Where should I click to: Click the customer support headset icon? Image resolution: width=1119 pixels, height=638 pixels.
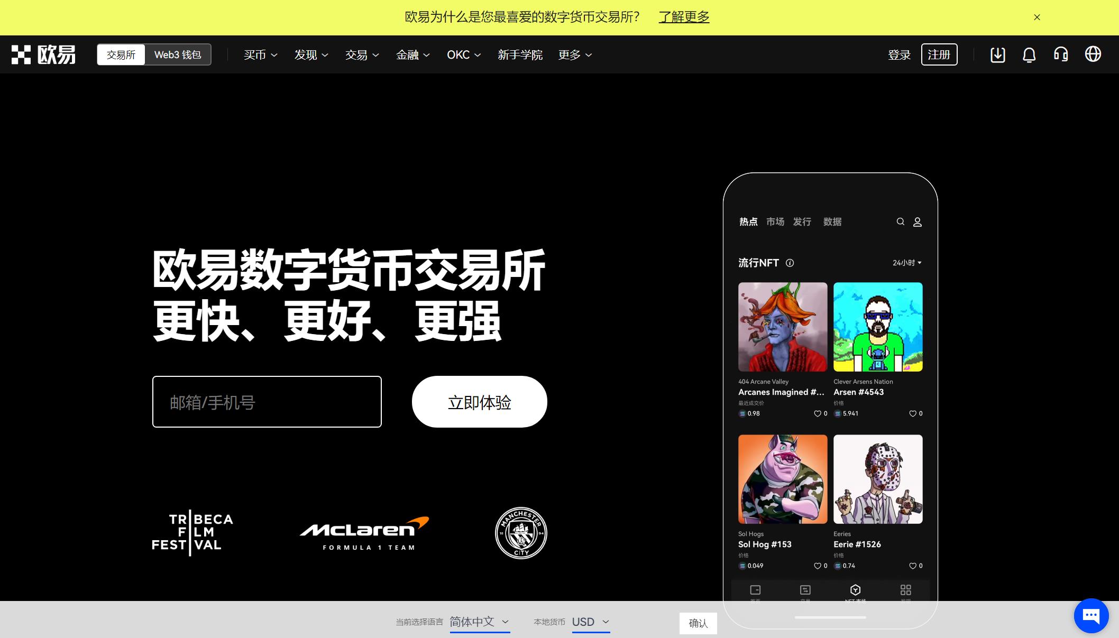click(1061, 54)
